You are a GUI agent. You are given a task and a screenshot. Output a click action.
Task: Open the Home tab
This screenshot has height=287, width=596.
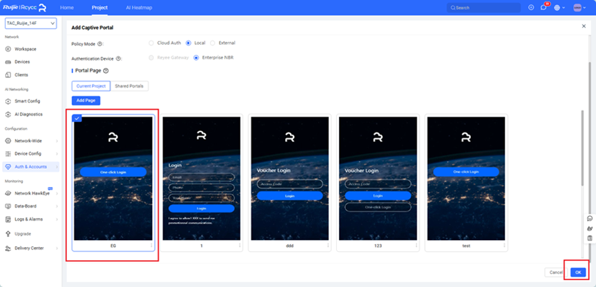[67, 8]
